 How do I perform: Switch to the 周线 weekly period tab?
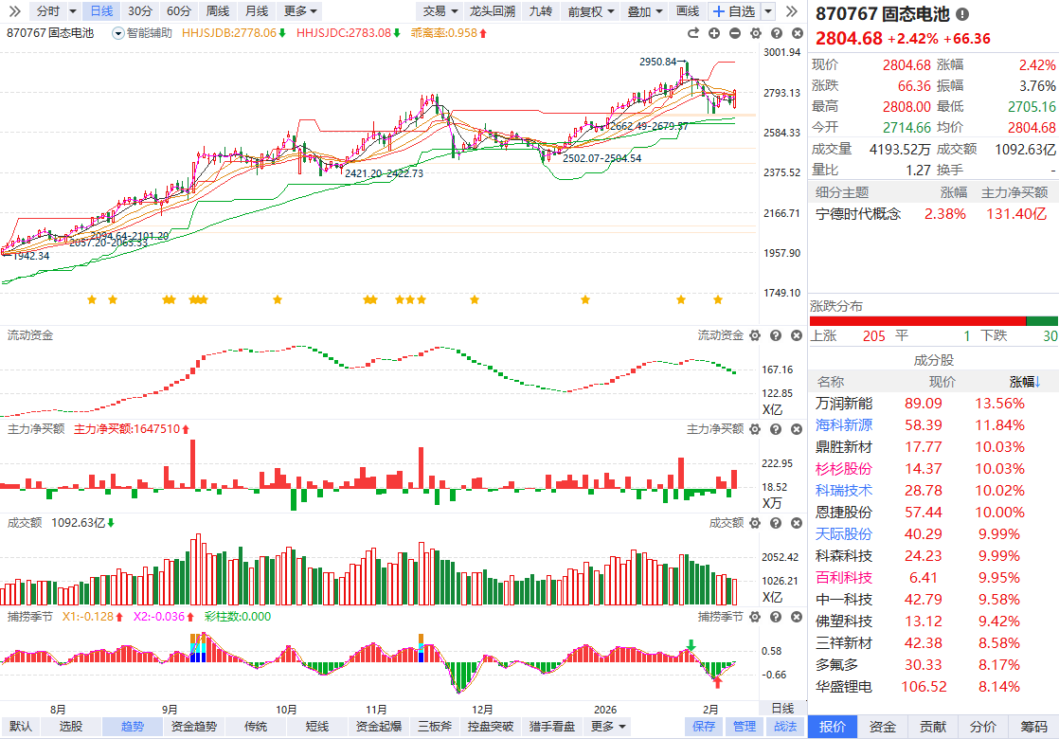[x=217, y=11]
